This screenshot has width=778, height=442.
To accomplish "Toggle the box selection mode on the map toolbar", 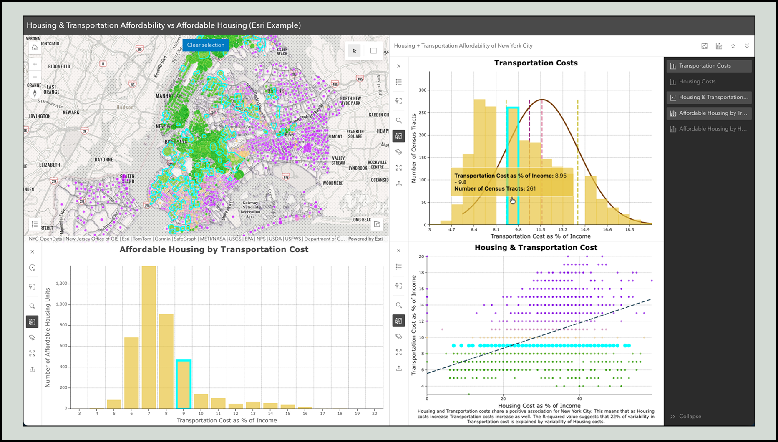I will [373, 50].
